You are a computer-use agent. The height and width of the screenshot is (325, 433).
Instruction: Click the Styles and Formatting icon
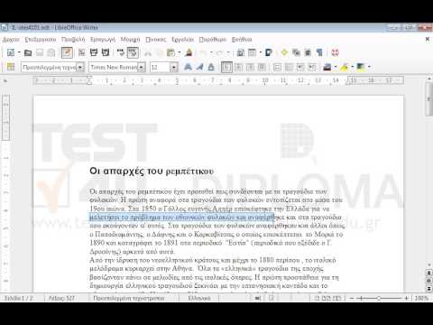click(11, 67)
